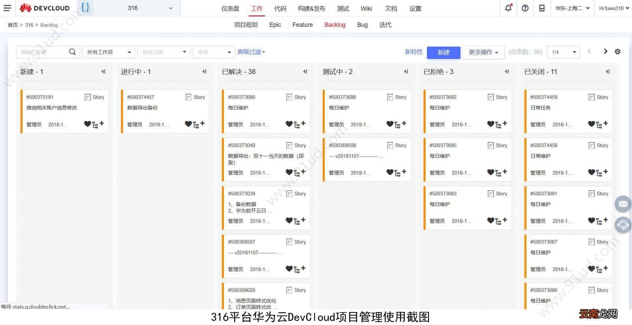Open the 代码 menu

point(280,8)
